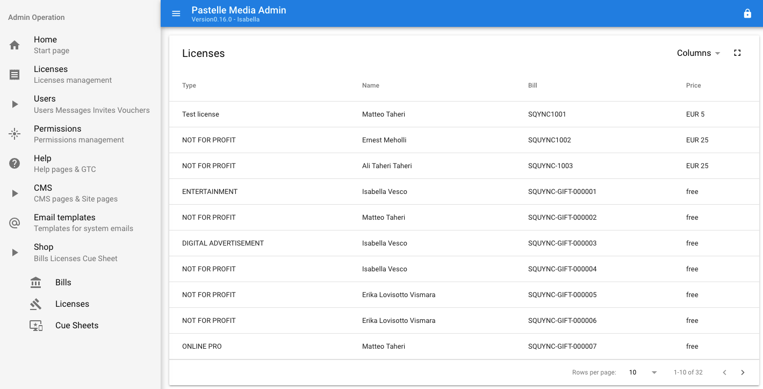Click the Permissions sun-shaped icon
This screenshot has height=389, width=763.
point(15,134)
